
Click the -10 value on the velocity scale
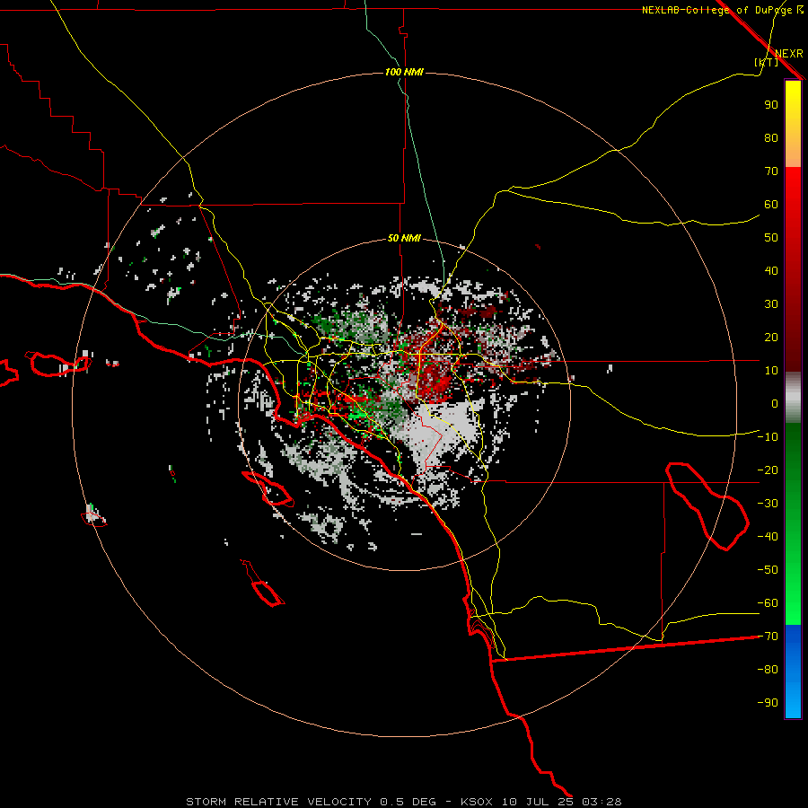[768, 437]
